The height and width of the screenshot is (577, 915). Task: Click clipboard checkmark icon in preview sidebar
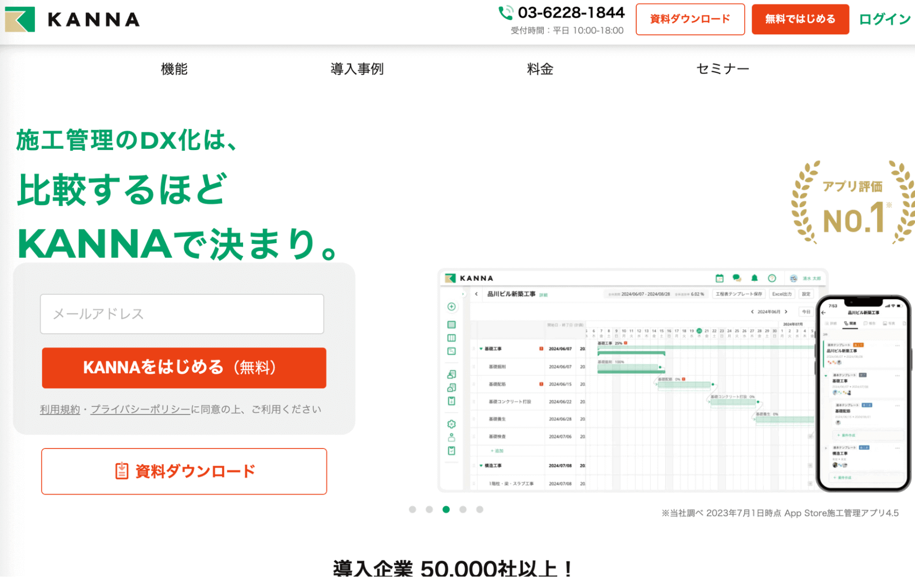pyautogui.click(x=451, y=451)
